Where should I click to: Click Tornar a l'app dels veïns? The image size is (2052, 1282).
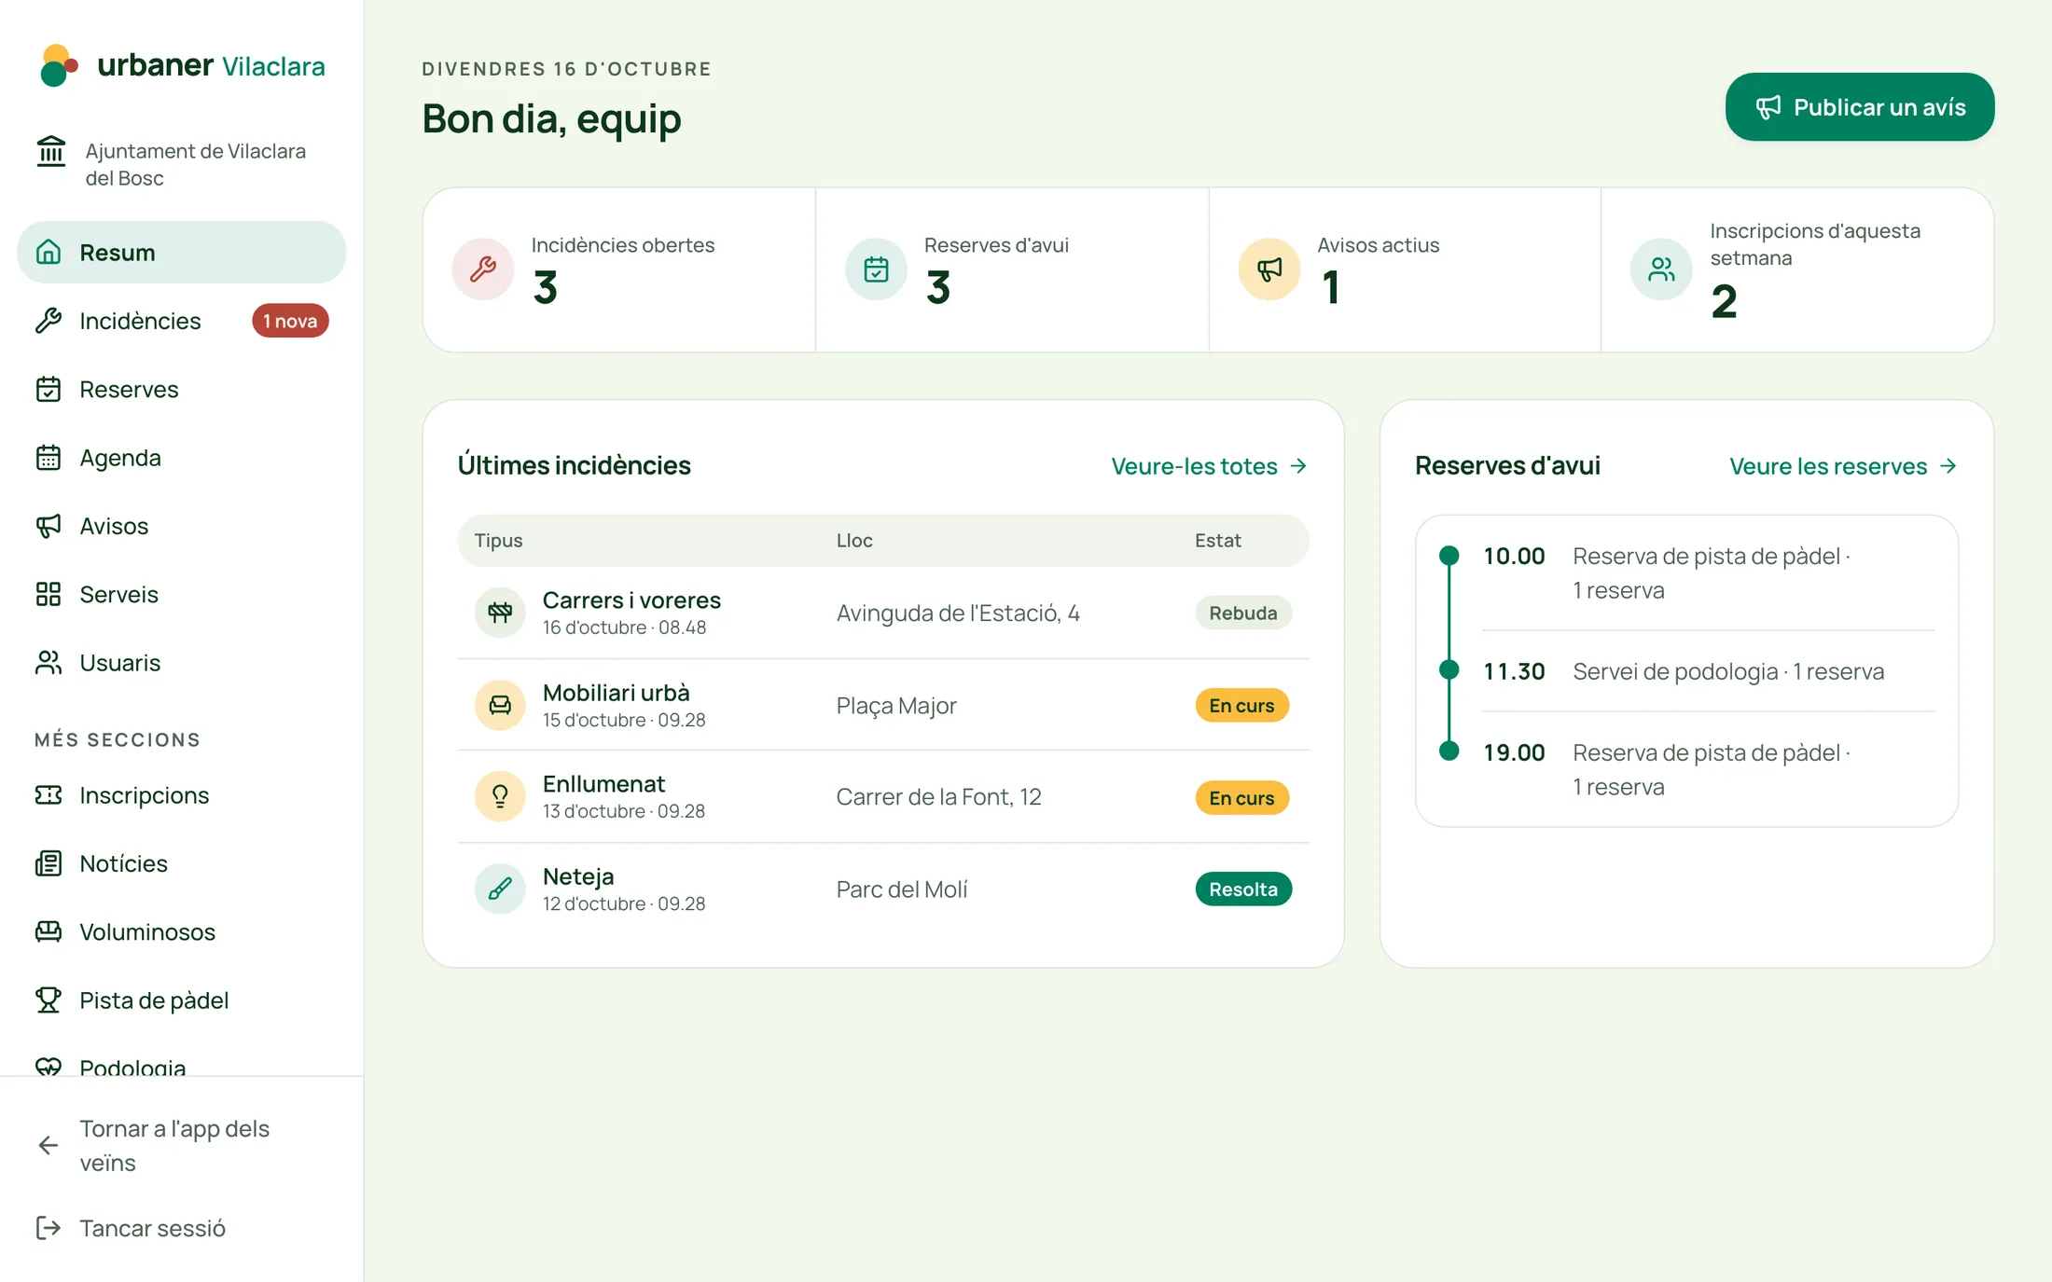(181, 1145)
